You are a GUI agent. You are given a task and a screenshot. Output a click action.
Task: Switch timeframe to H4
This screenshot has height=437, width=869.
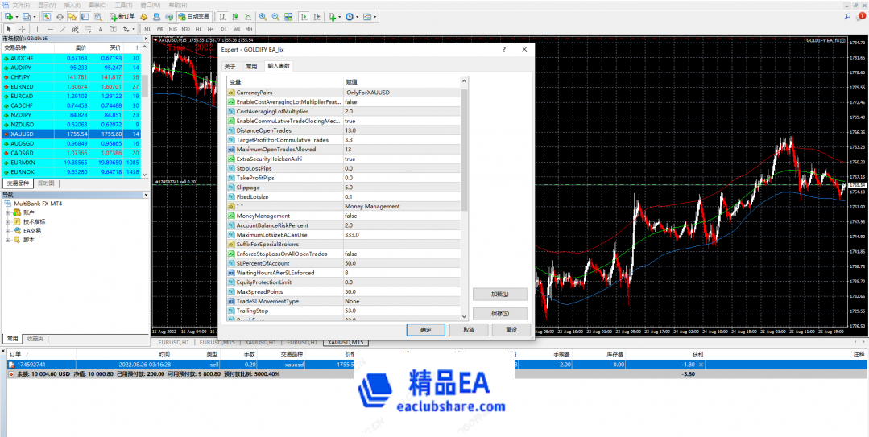[x=210, y=29]
